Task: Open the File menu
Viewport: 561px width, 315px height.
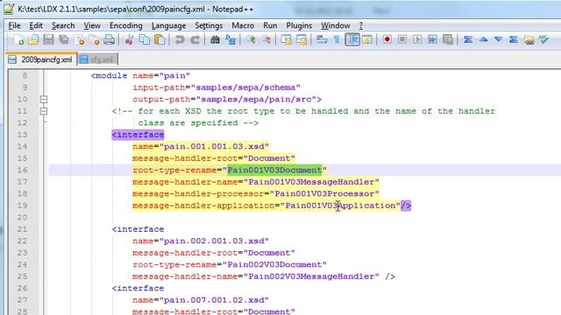Action: (x=14, y=25)
